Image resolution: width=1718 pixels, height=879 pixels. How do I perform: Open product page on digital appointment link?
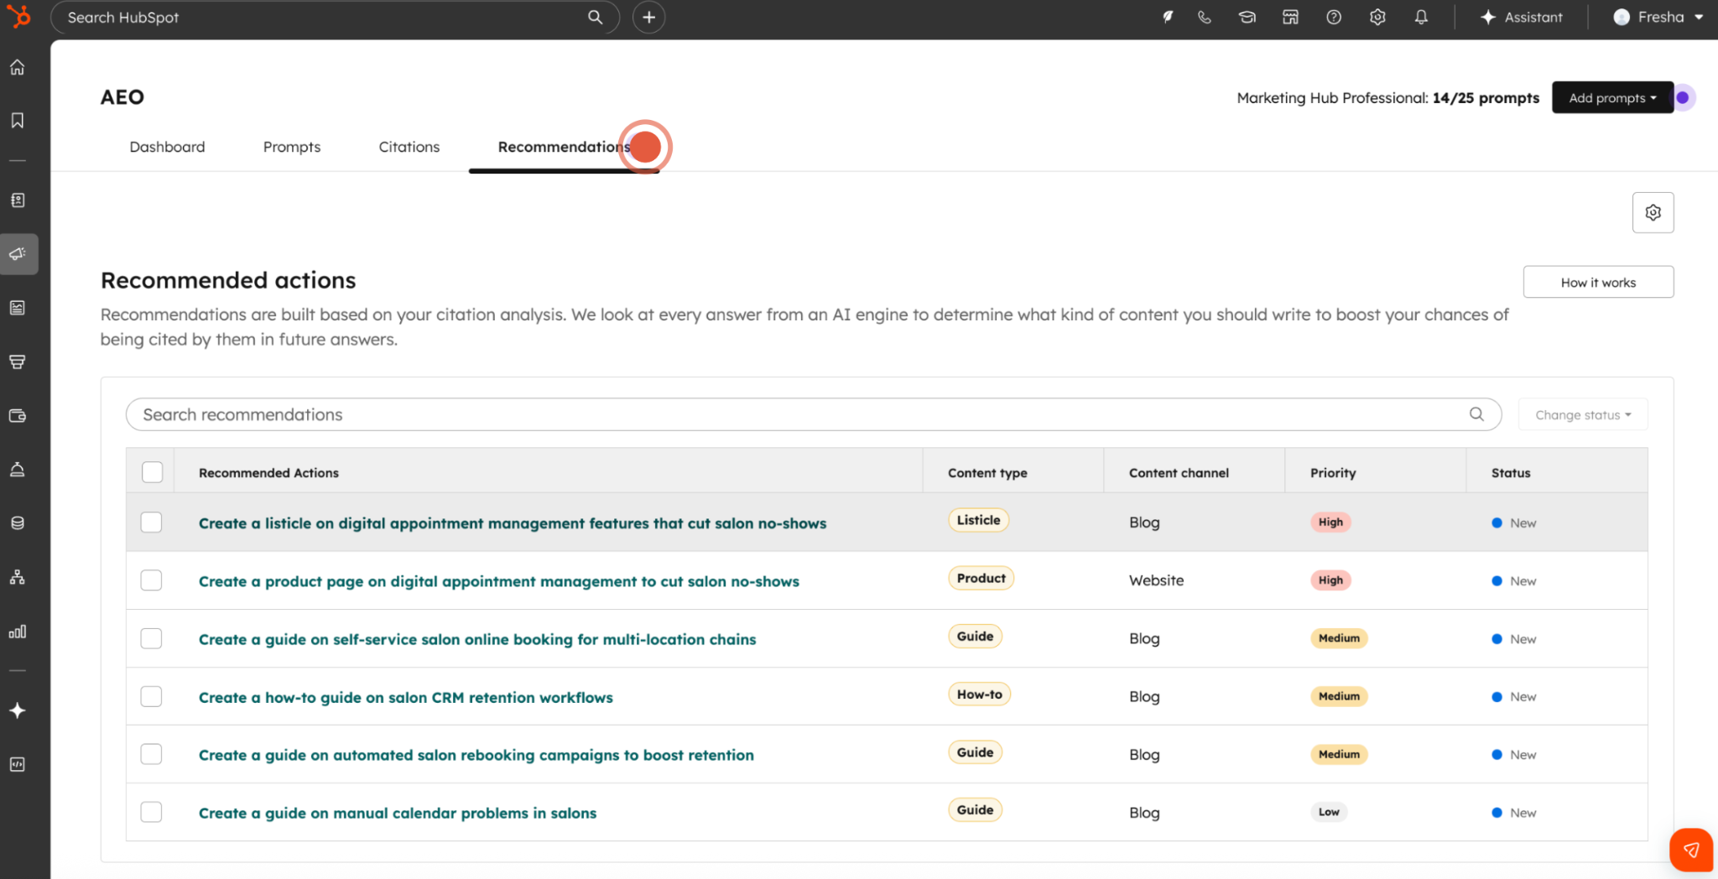pyautogui.click(x=499, y=581)
